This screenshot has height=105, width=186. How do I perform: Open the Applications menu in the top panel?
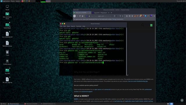[5, 1]
